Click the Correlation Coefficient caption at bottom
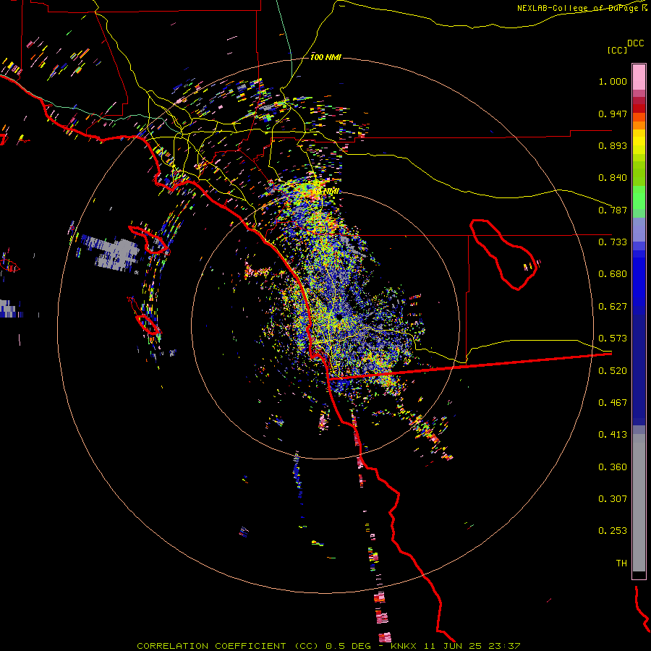This screenshot has height=651, width=651. click(328, 646)
